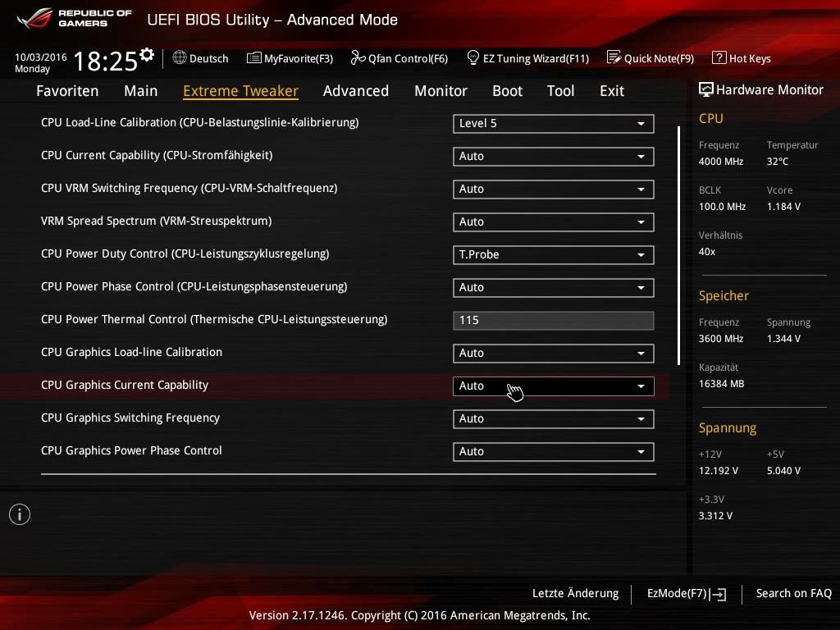
Task: Switch to the Main tab
Action: (x=141, y=91)
